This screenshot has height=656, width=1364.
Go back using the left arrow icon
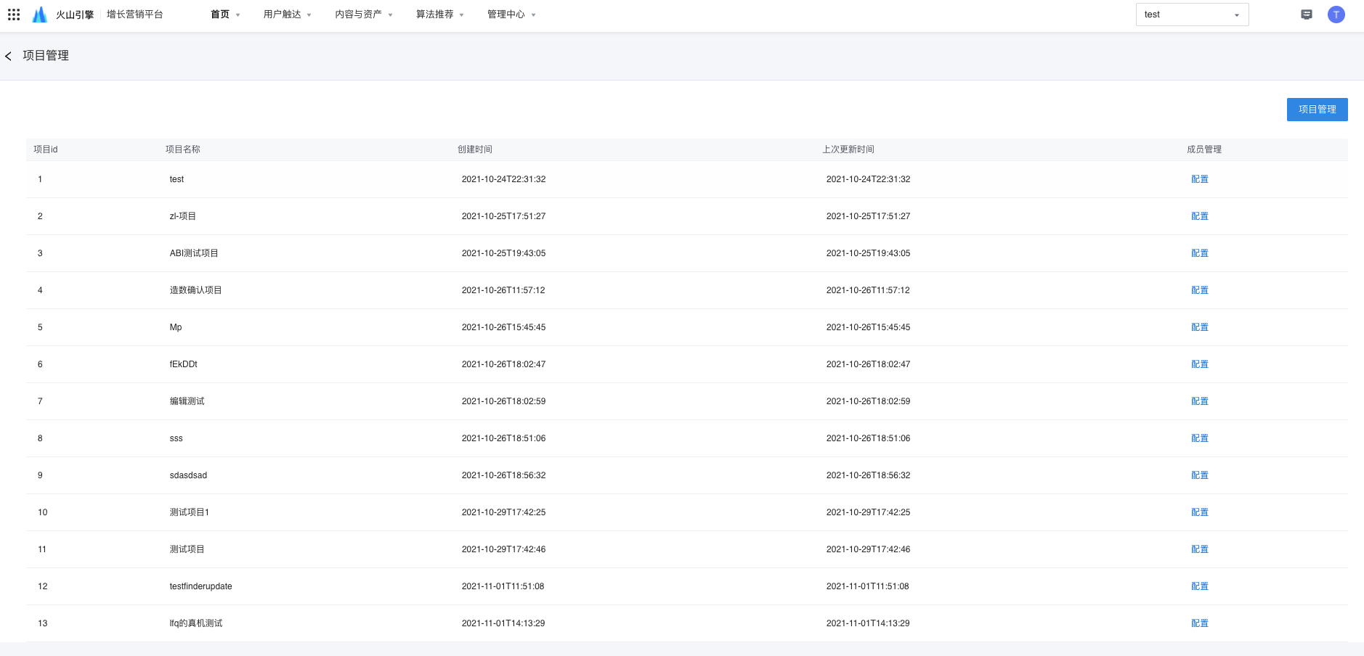(8, 56)
